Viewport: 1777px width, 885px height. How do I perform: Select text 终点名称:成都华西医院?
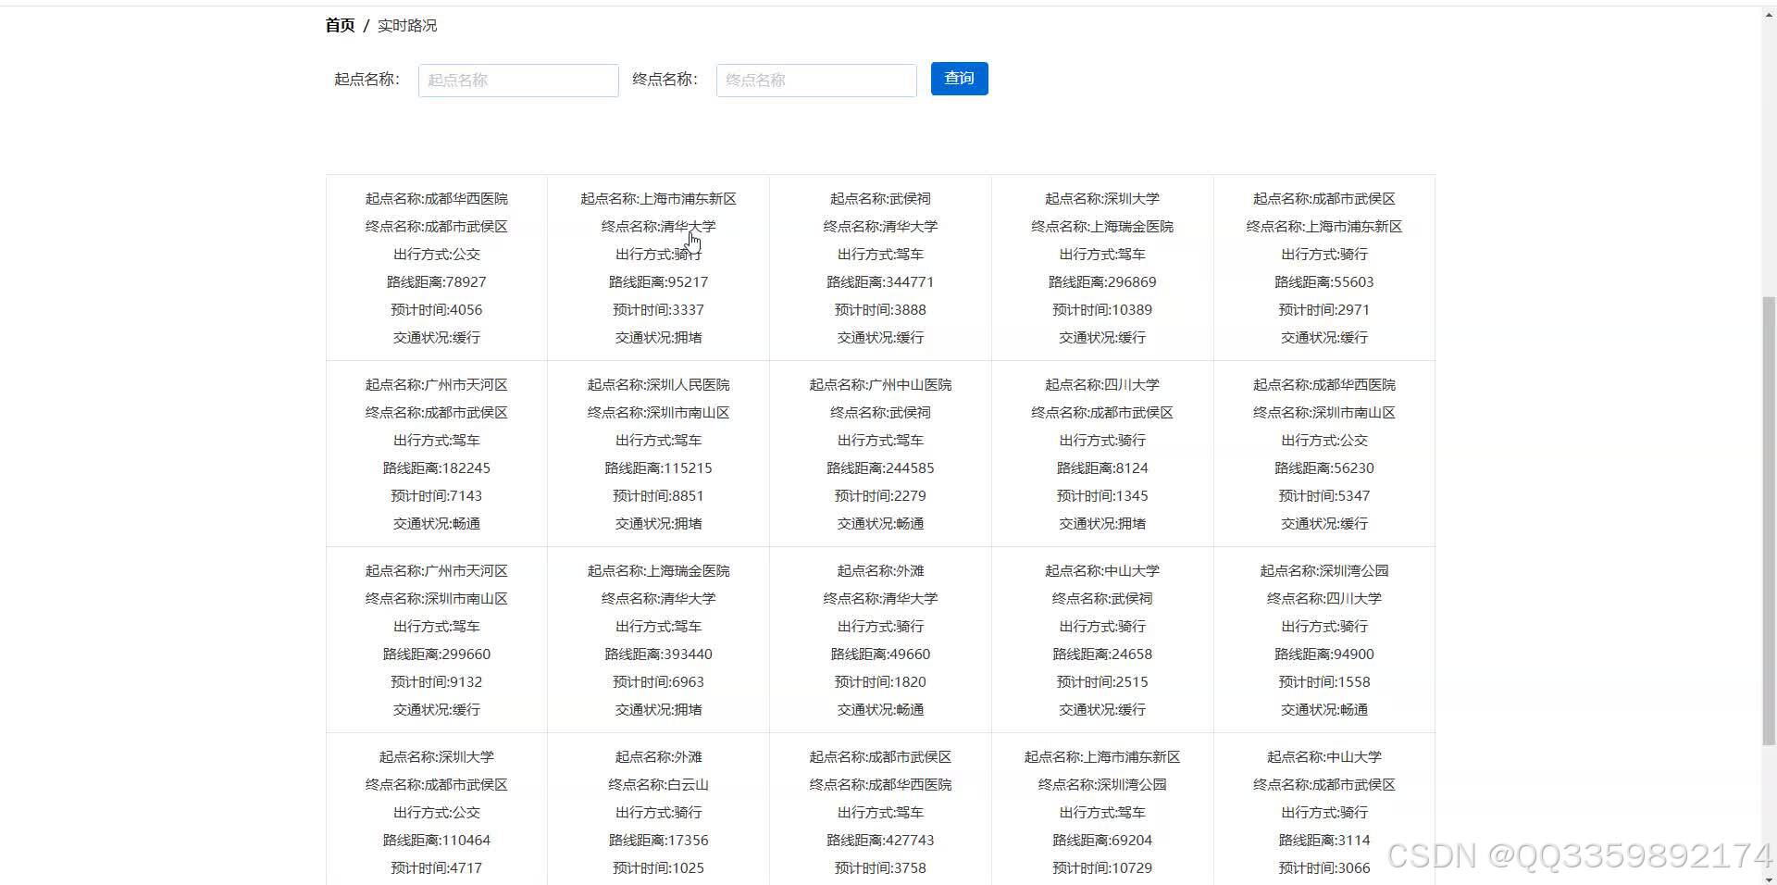click(x=881, y=785)
